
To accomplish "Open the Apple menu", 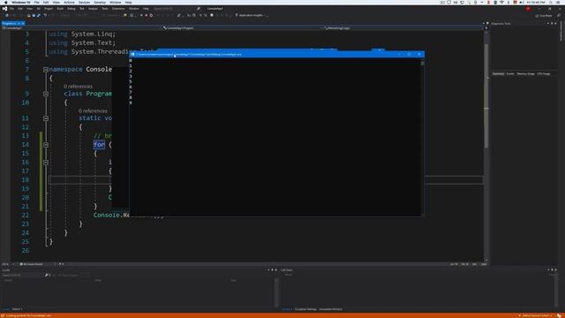I will pyautogui.click(x=5, y=2).
